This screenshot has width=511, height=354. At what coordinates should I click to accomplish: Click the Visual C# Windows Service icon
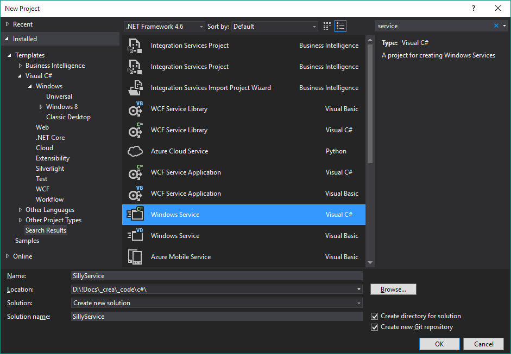pyautogui.click(x=135, y=215)
